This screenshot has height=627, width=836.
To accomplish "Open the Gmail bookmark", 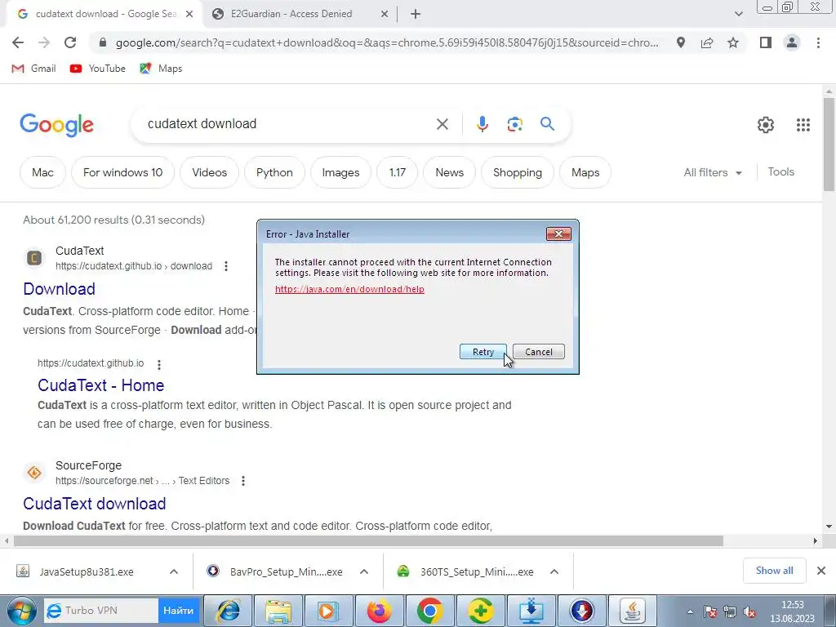I will coord(34,69).
